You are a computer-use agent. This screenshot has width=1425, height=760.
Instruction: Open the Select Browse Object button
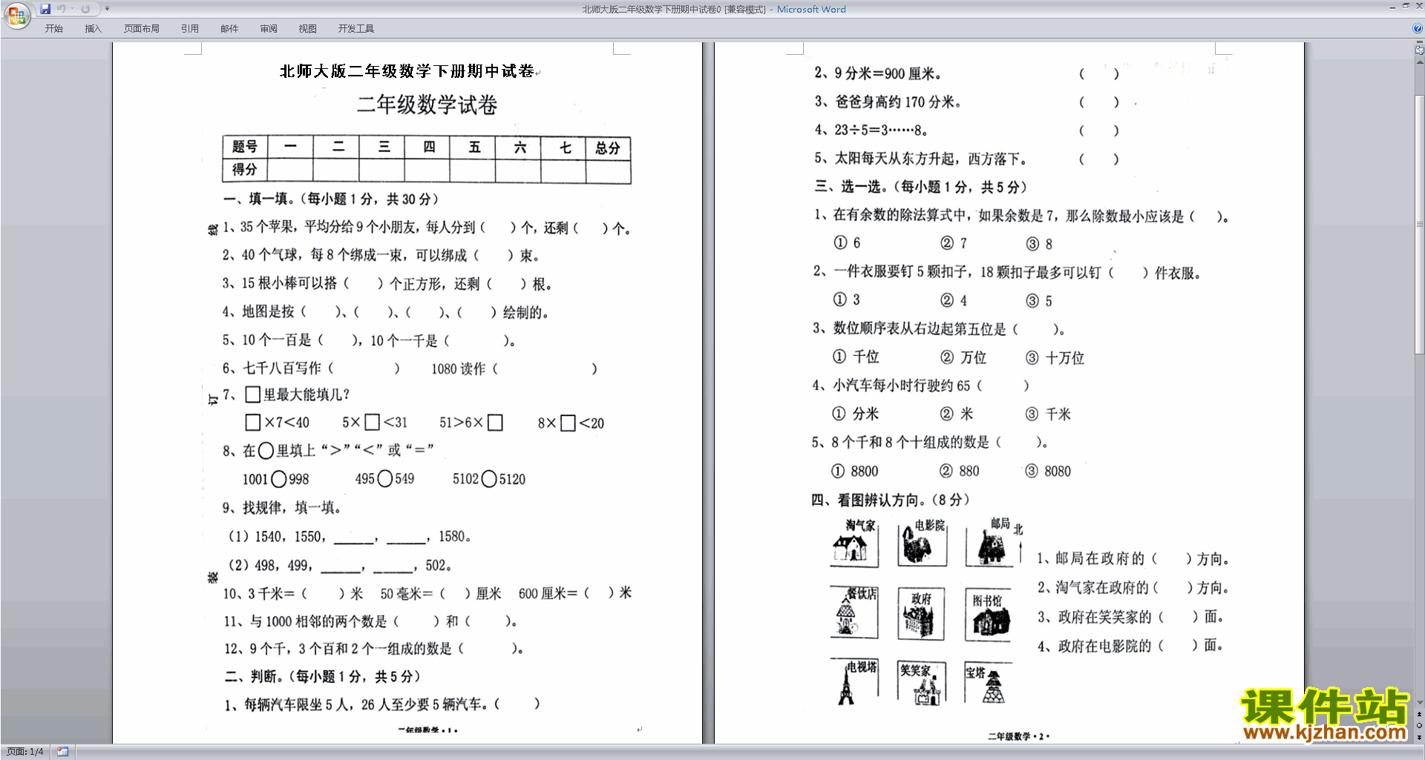(1420, 725)
